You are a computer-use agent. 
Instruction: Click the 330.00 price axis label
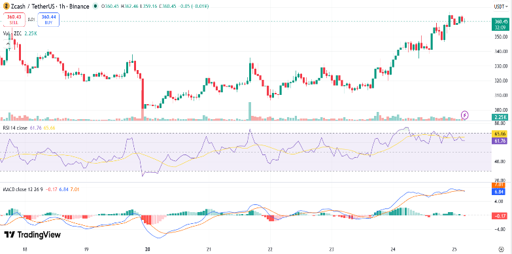point(501,66)
